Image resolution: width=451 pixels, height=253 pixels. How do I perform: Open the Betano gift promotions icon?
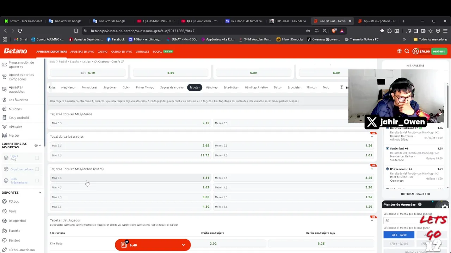(399, 51)
